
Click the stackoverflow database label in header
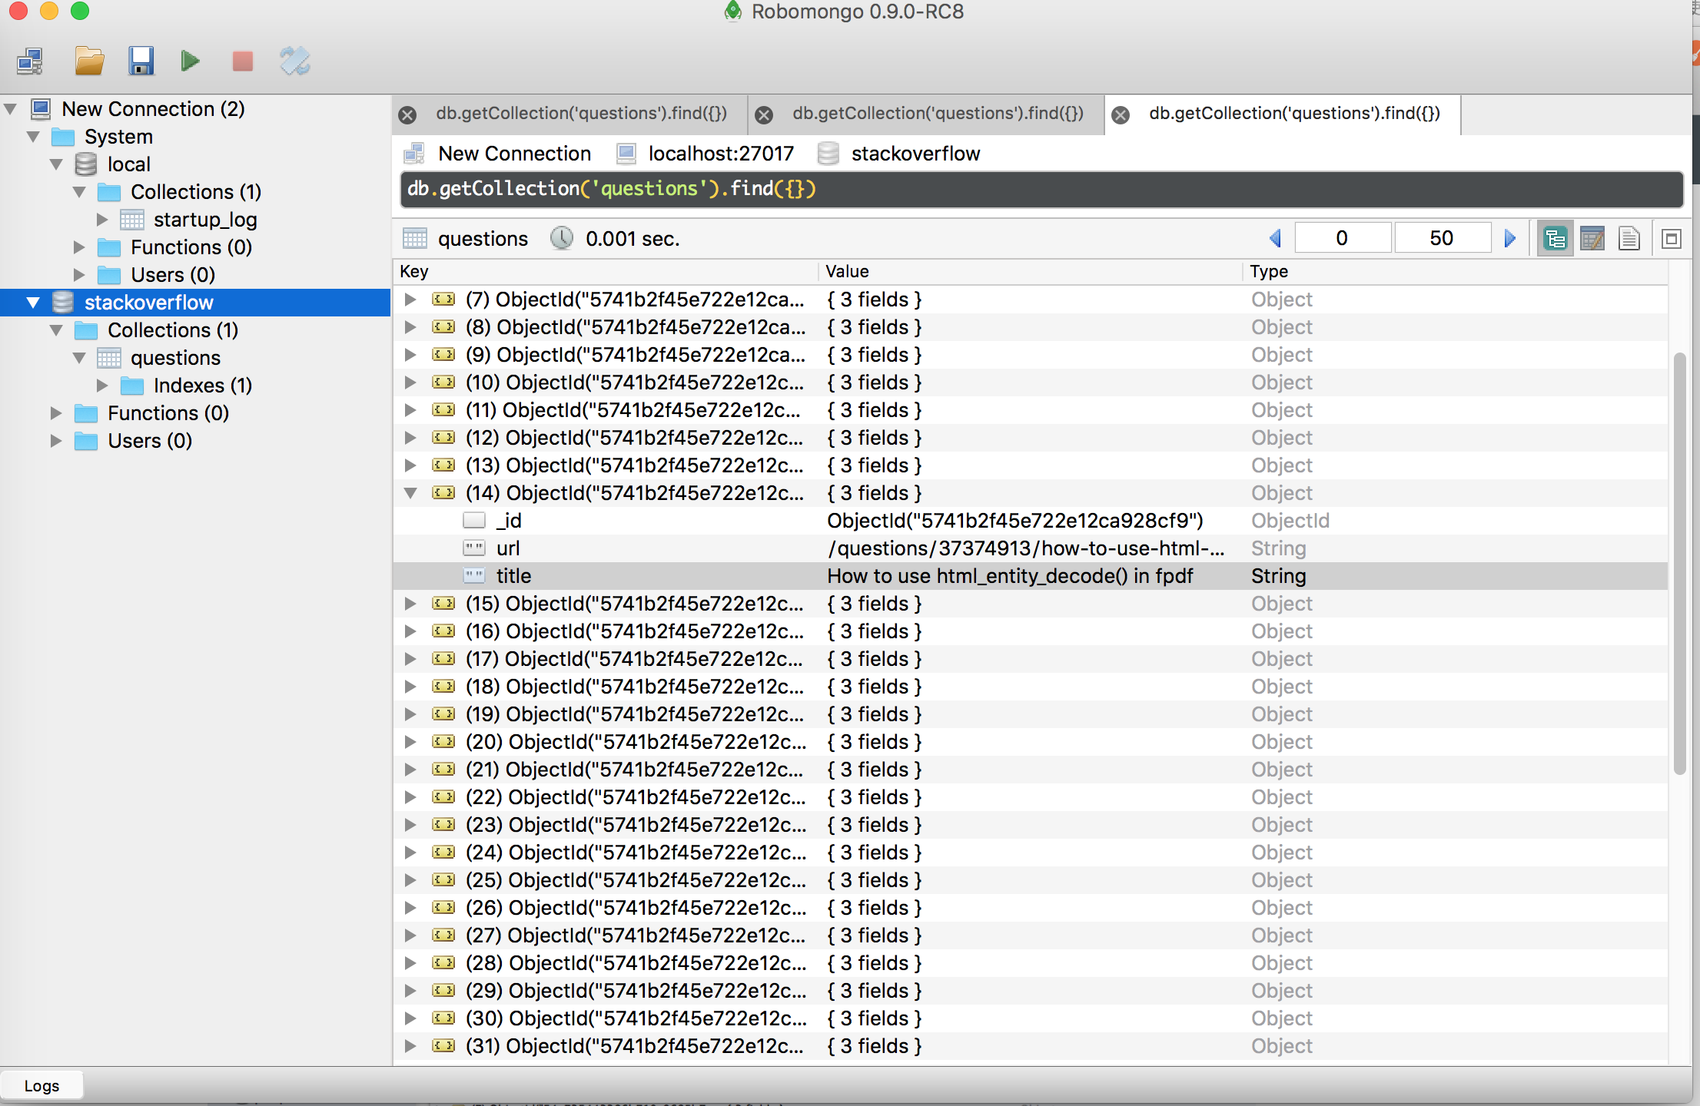pos(915,154)
